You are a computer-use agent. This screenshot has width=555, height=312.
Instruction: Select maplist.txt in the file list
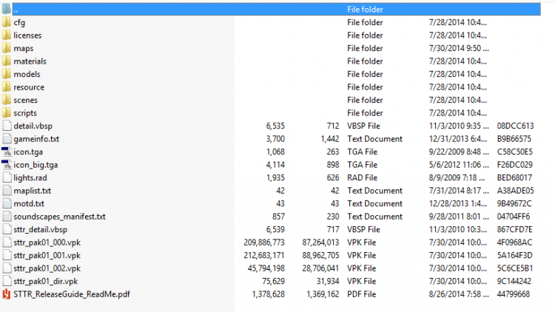31,191
